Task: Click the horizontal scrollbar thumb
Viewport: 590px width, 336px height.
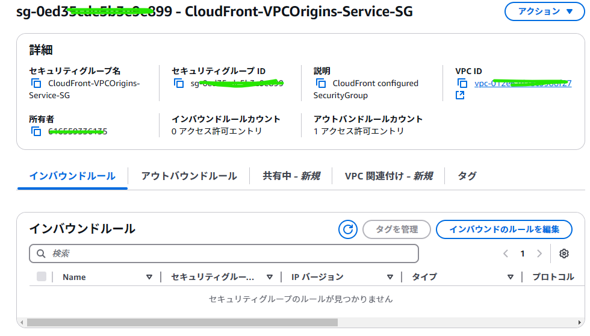Action: (x=182, y=323)
